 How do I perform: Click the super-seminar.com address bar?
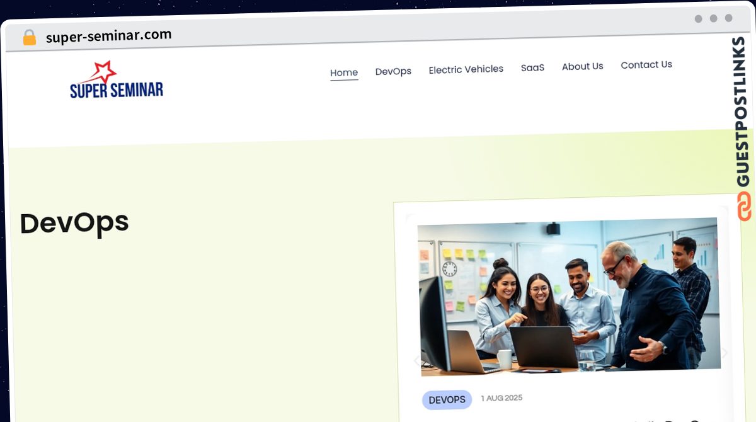[x=108, y=35]
